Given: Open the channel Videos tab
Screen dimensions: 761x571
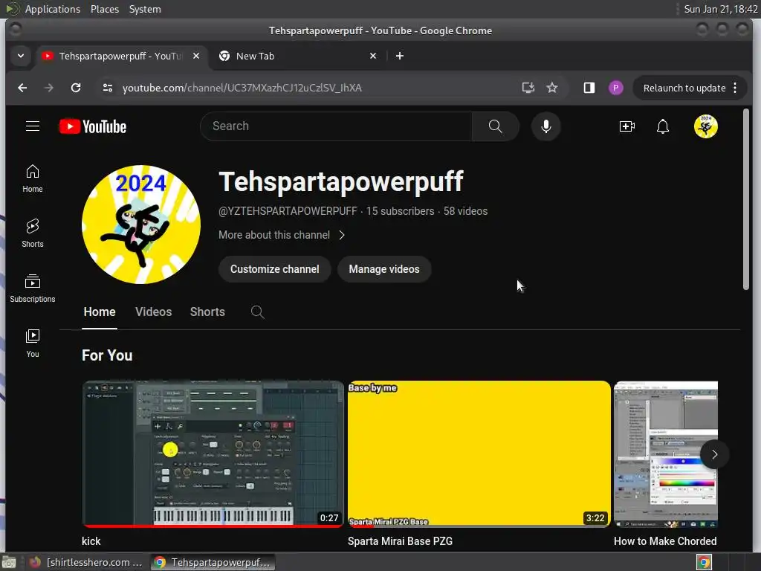Looking at the screenshot, I should pyautogui.click(x=153, y=312).
